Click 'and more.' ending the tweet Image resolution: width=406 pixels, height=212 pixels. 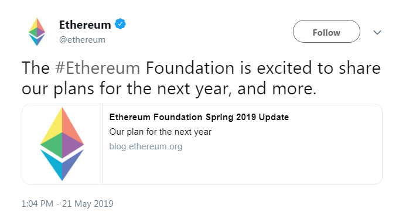pyautogui.click(x=277, y=89)
